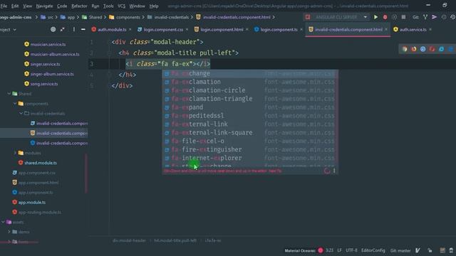The image size is (456, 256).
Task: Open preview in Internet Explorer icon
Action: [442, 49]
